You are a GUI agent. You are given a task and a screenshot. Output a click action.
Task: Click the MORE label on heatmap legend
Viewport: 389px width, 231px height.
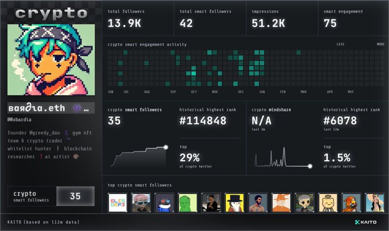pos(380,45)
